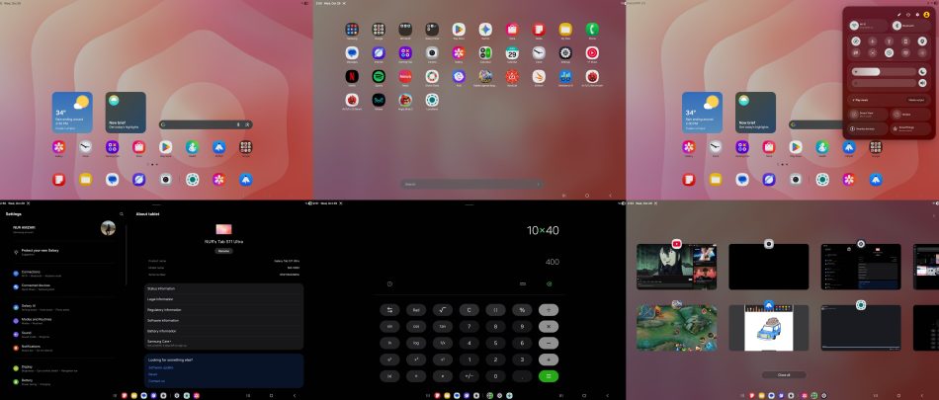Image resolution: width=939 pixels, height=400 pixels.
Task: Select Sound in Settings list
Action: (63, 334)
